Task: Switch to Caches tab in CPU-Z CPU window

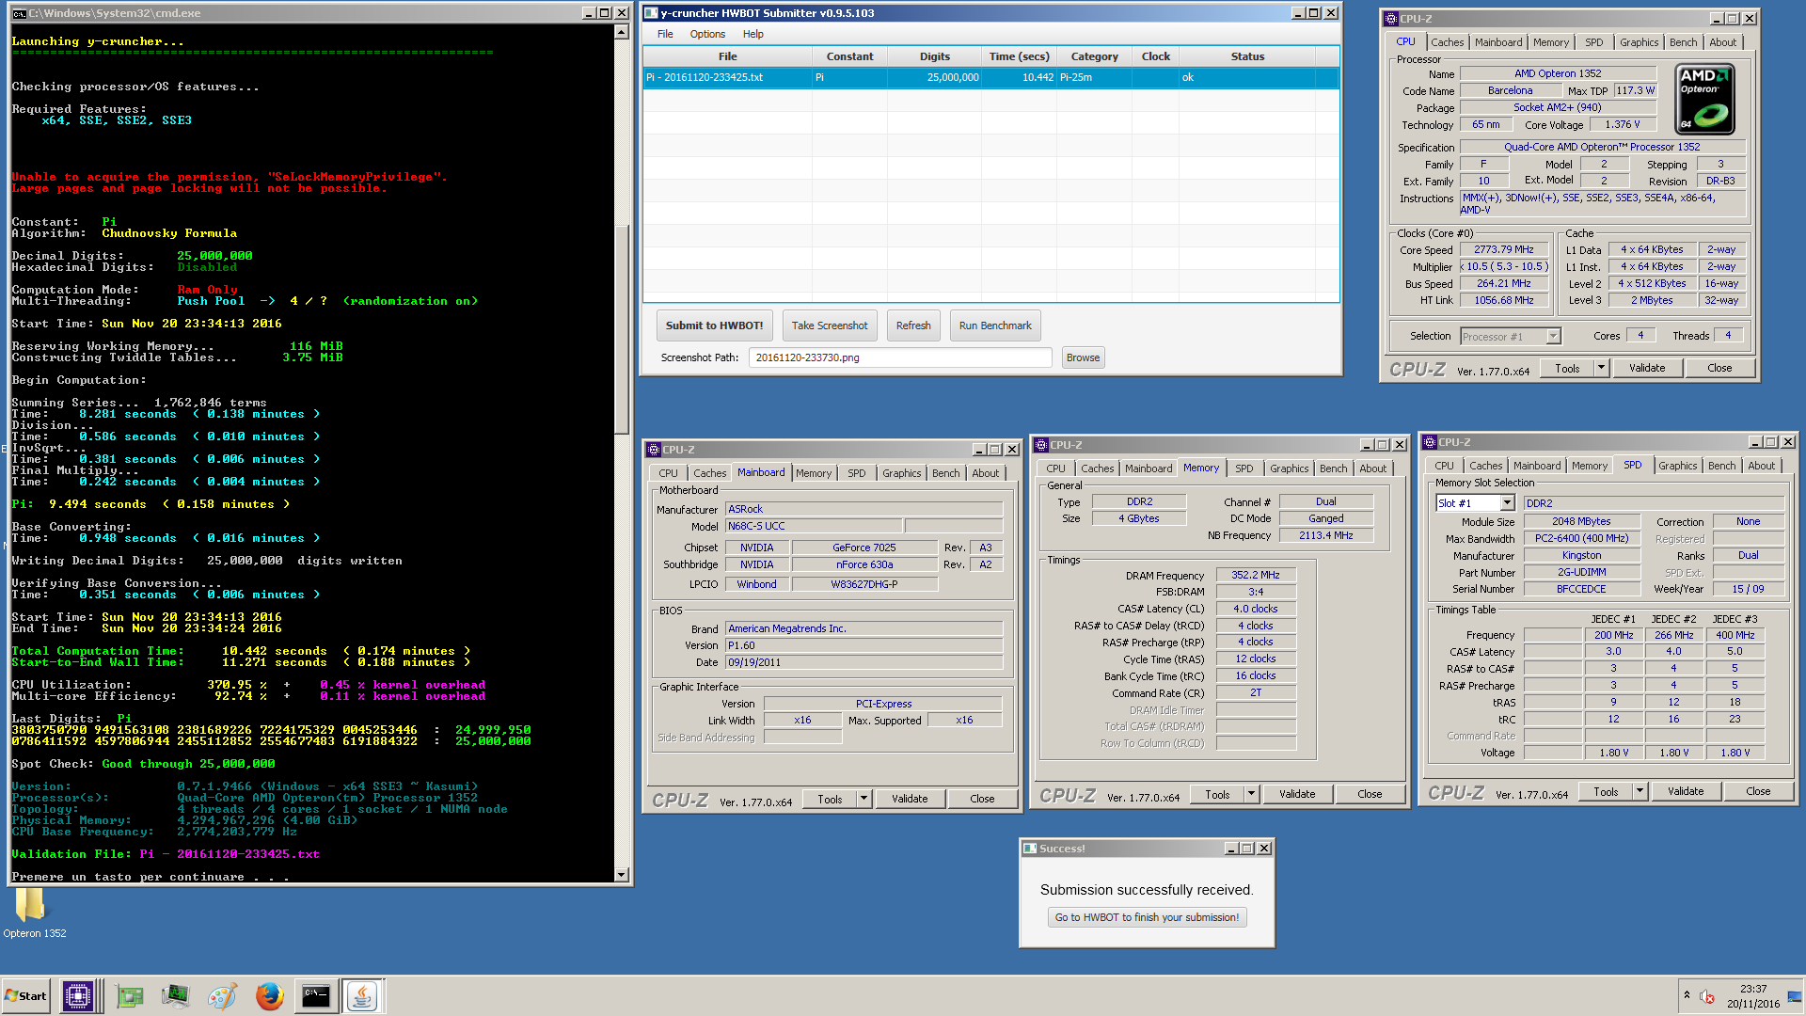Action: tap(1447, 42)
